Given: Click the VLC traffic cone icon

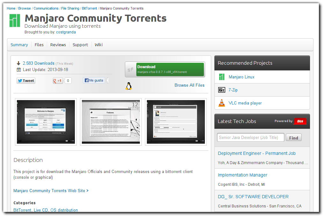Looking at the screenshot, I should tap(222, 103).
